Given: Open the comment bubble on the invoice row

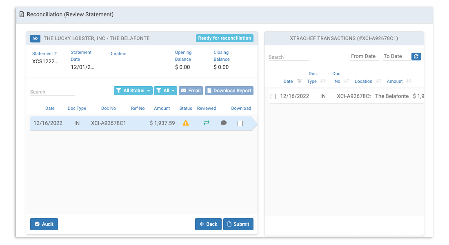Looking at the screenshot, I should coord(224,123).
